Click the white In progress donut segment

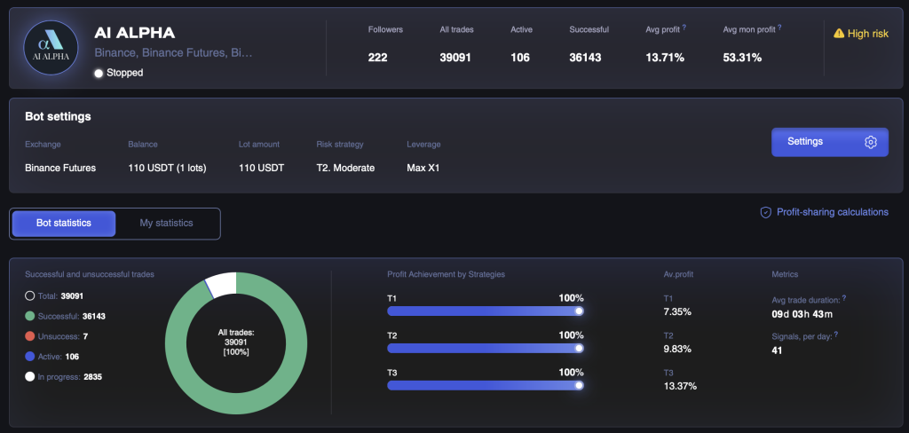(x=222, y=284)
